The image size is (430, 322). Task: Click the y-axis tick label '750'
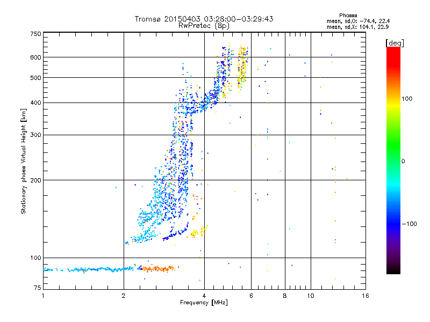[35, 34]
